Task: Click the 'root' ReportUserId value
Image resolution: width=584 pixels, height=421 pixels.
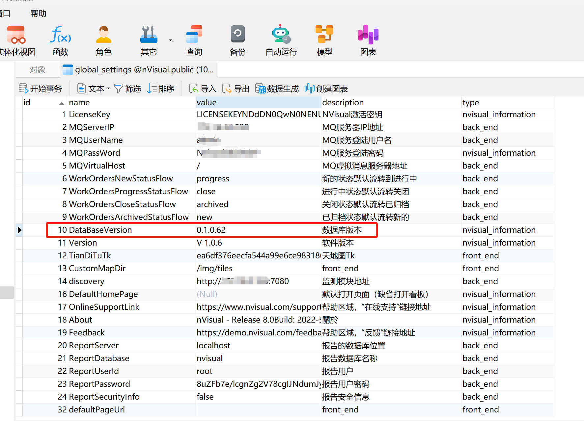Action: (259, 371)
